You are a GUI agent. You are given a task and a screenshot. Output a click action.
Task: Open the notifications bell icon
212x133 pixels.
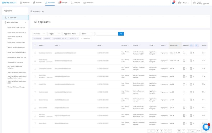[x=173, y=3]
